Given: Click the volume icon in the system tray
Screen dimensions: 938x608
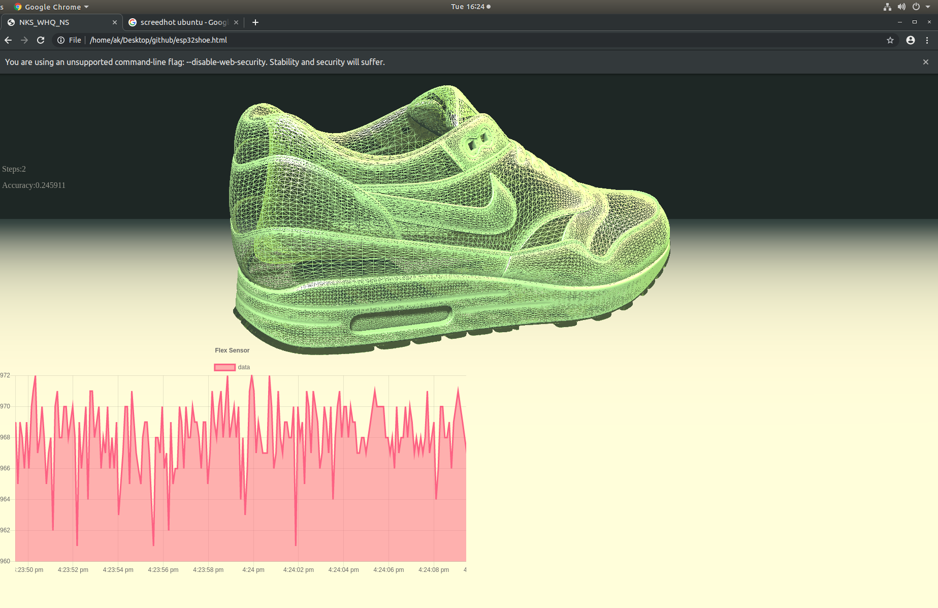Looking at the screenshot, I should coord(902,7).
